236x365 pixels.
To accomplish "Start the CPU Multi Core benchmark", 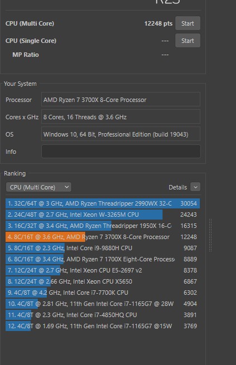I will 188,23.
